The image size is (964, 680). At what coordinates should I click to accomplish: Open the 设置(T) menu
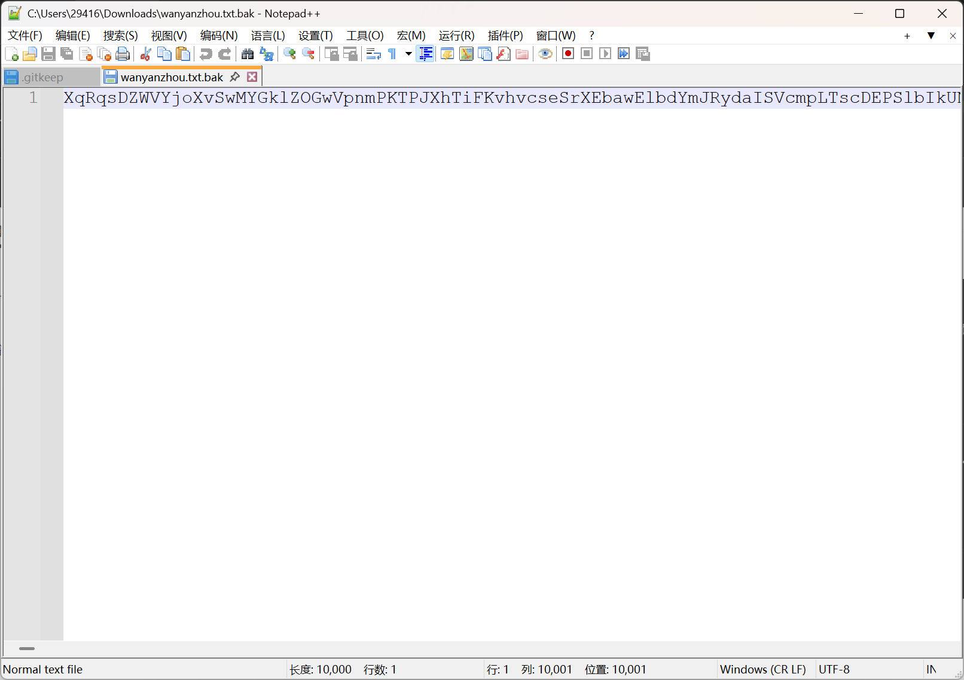[316, 36]
